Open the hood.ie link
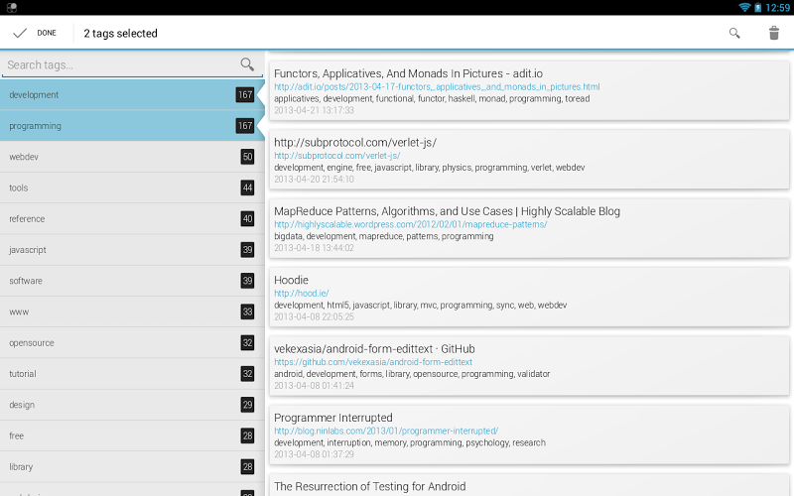Image resolution: width=794 pixels, height=496 pixels. pyautogui.click(x=302, y=293)
